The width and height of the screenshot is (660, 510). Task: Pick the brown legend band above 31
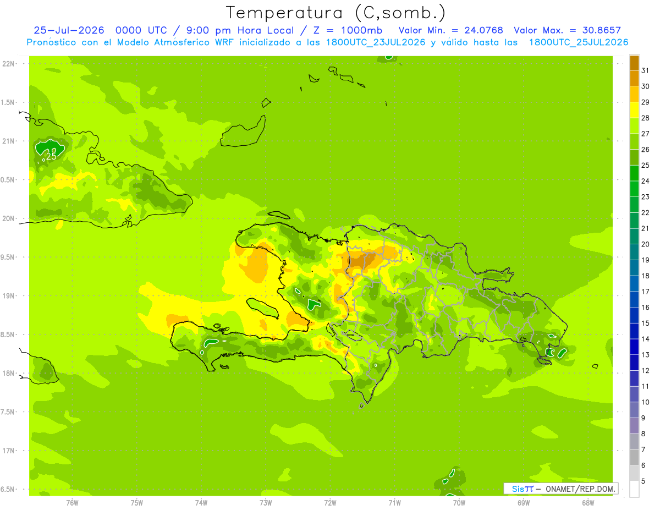[634, 63]
